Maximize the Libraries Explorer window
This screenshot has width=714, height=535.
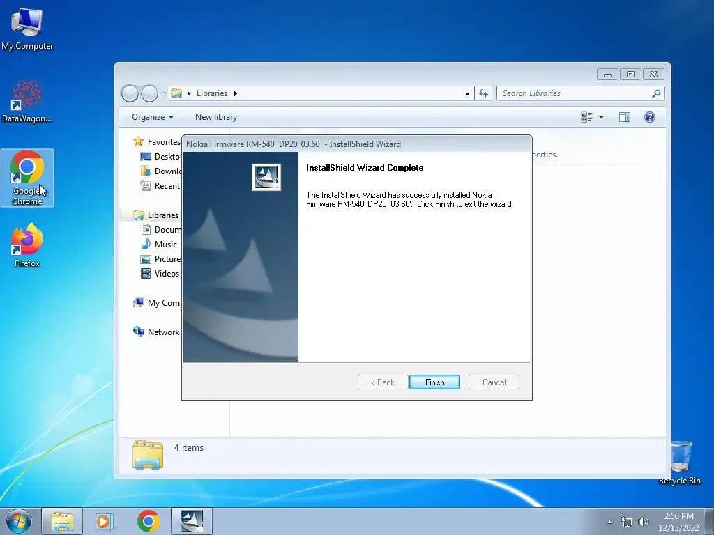[630, 74]
